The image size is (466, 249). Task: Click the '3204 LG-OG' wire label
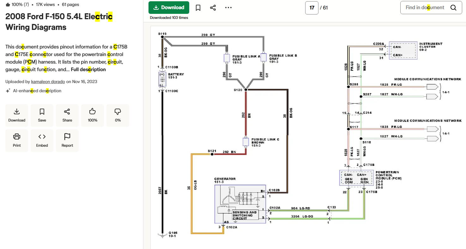click(x=301, y=217)
